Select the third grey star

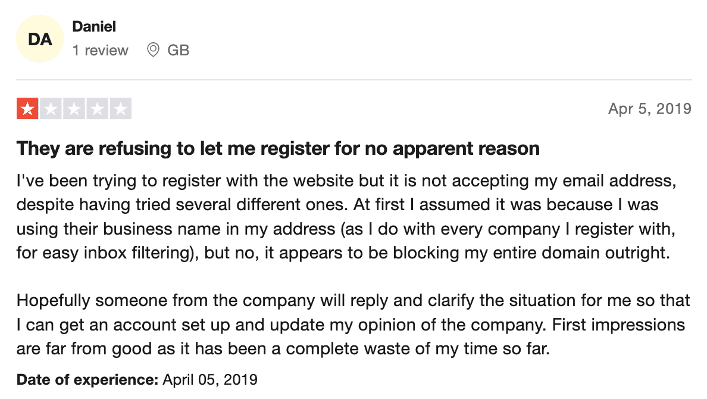pos(74,109)
